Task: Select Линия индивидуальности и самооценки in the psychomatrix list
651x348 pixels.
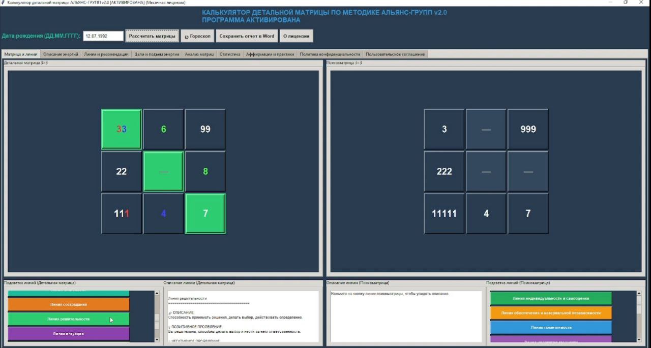Action: pyautogui.click(x=551, y=298)
